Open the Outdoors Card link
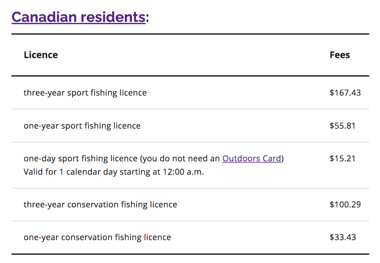 (x=252, y=158)
